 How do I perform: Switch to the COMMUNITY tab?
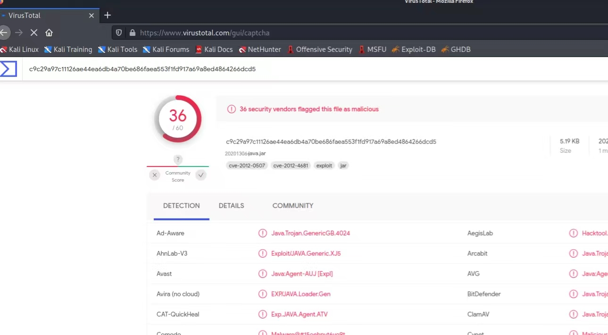click(293, 206)
